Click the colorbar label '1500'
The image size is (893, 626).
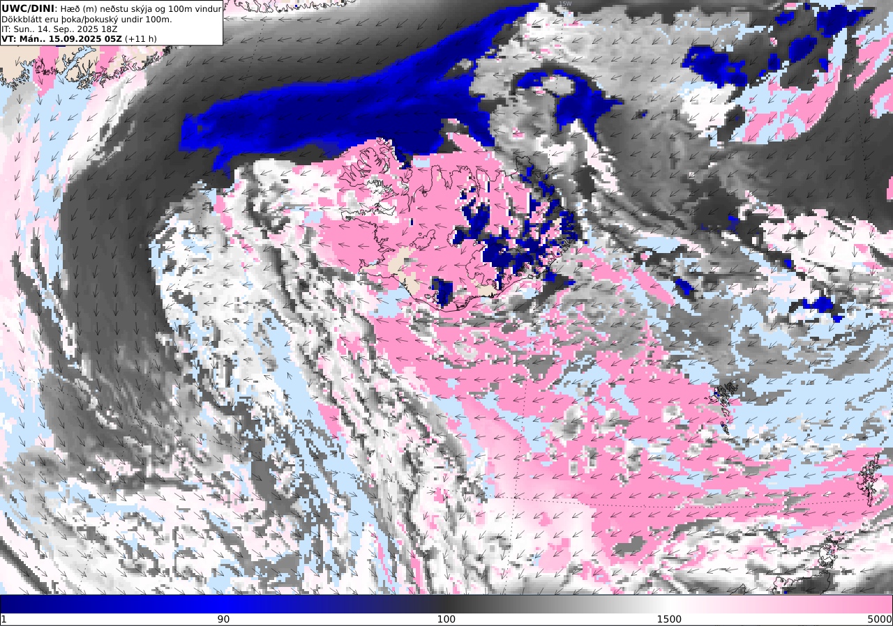point(669,619)
